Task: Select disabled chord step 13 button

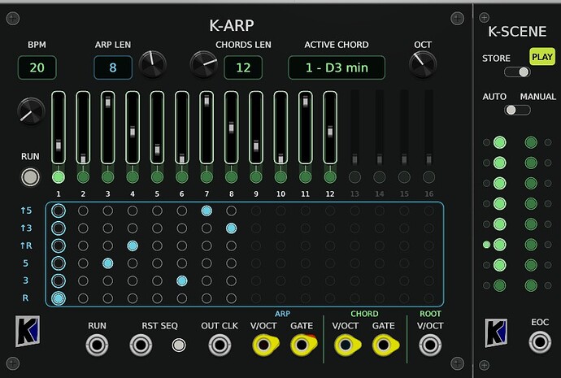Action: tap(354, 176)
